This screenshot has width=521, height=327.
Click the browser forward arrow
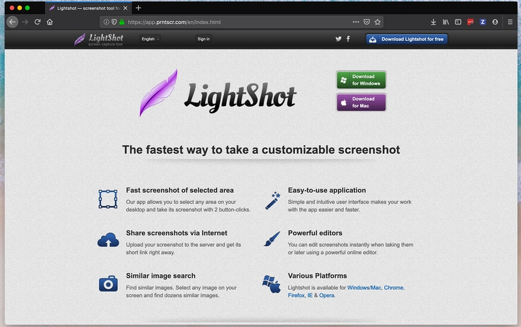25,22
